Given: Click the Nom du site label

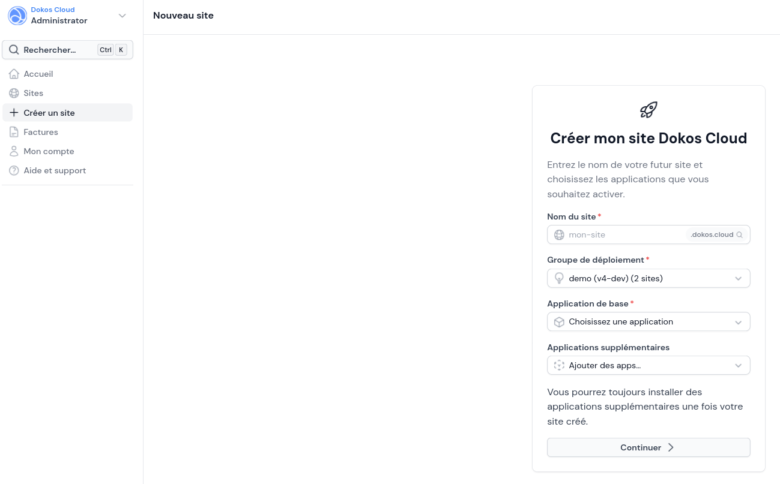Looking at the screenshot, I should pyautogui.click(x=572, y=217).
